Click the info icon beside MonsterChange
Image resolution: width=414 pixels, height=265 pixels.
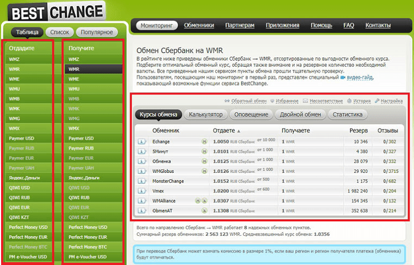(x=142, y=181)
